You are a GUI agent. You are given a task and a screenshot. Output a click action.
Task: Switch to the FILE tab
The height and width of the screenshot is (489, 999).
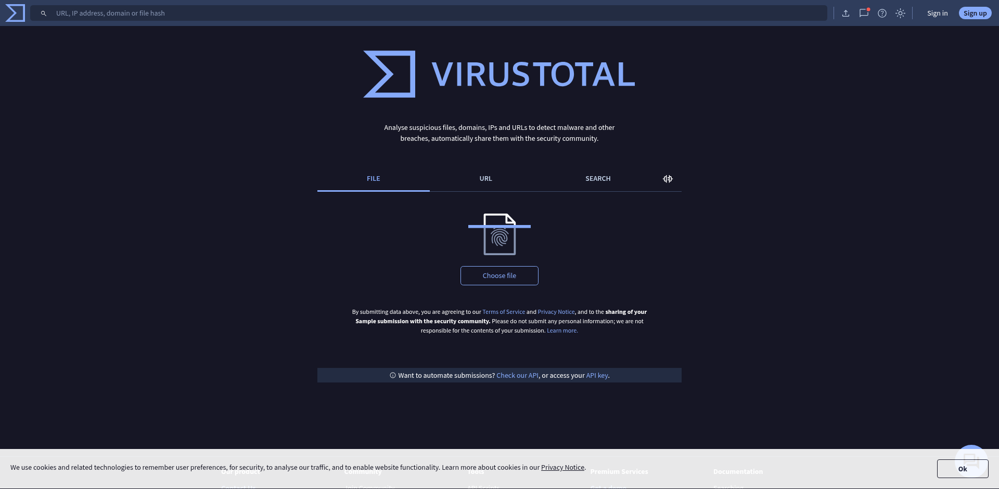[x=374, y=179]
